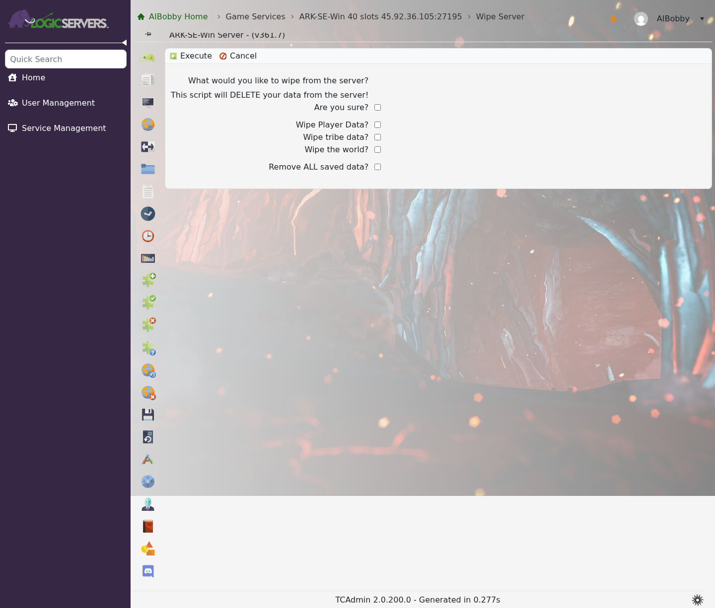
Task: Click the Steam logo icon
Action: (148, 214)
